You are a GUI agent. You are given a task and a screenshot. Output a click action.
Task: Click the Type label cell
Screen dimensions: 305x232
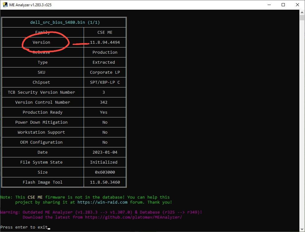[x=43, y=62]
